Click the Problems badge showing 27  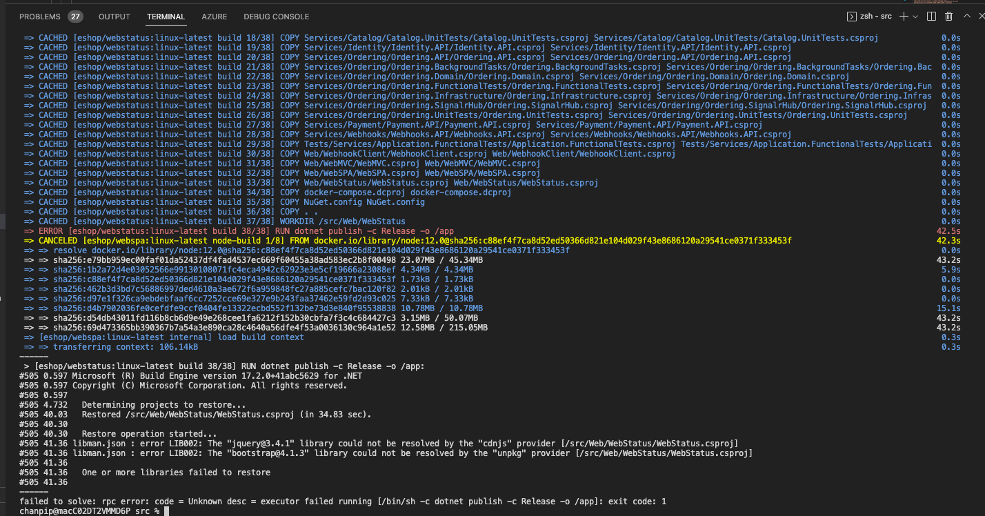pos(76,16)
